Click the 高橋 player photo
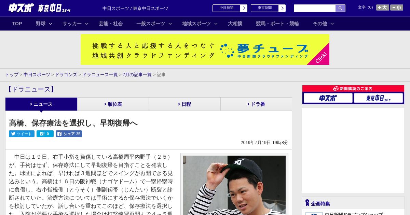This screenshot has height=215, width=410. pyautogui.click(x=234, y=185)
